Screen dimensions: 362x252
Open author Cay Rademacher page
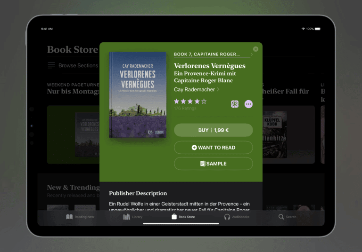[197, 89]
